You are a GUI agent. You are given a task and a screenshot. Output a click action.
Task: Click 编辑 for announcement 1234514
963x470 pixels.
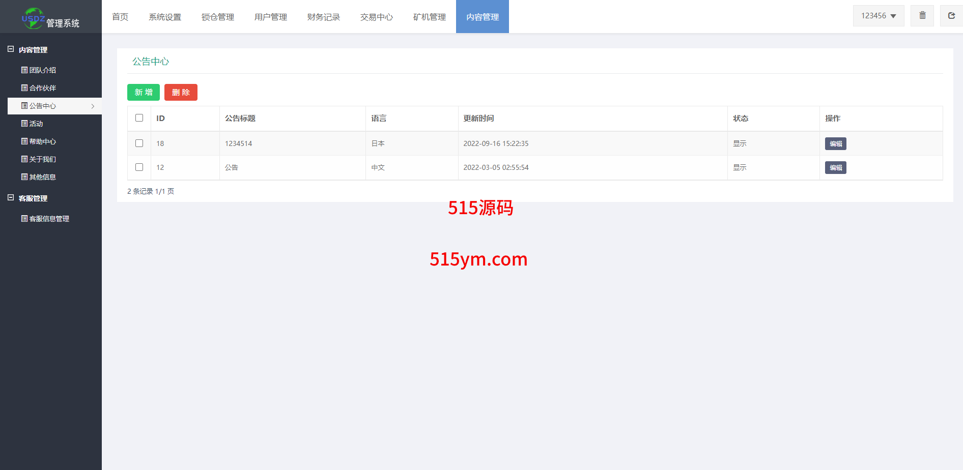pyautogui.click(x=835, y=144)
